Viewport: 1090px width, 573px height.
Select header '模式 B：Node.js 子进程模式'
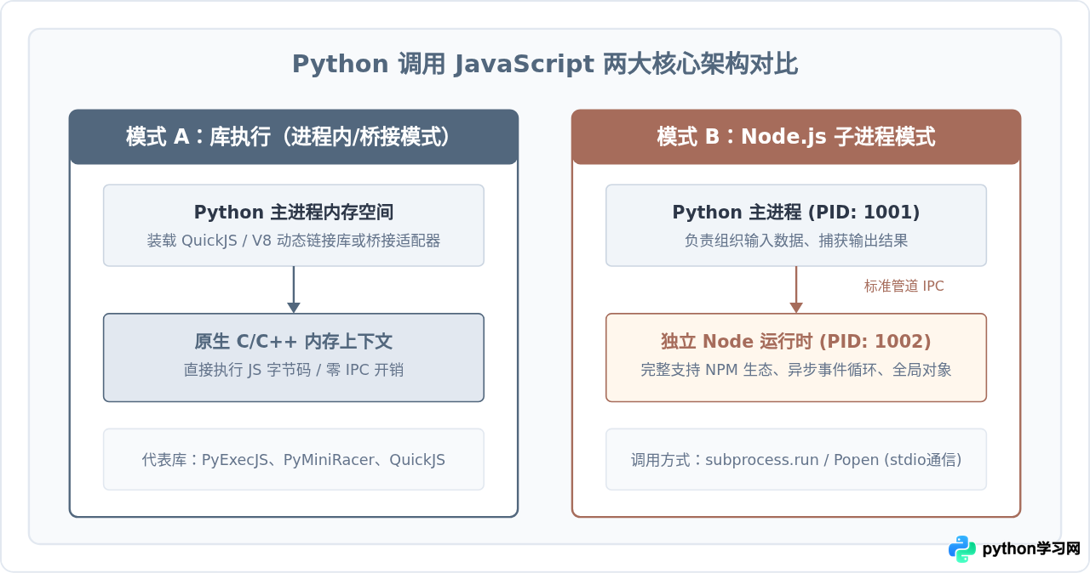(796, 137)
